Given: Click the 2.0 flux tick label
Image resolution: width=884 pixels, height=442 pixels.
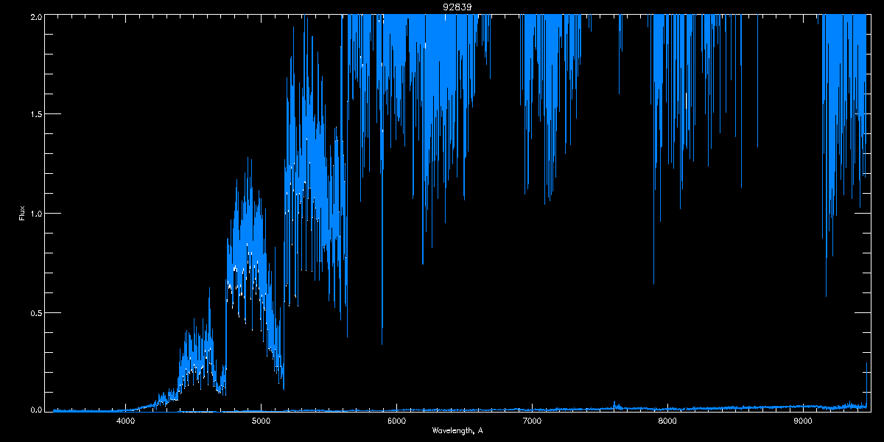Looking at the screenshot, I should pos(35,15).
